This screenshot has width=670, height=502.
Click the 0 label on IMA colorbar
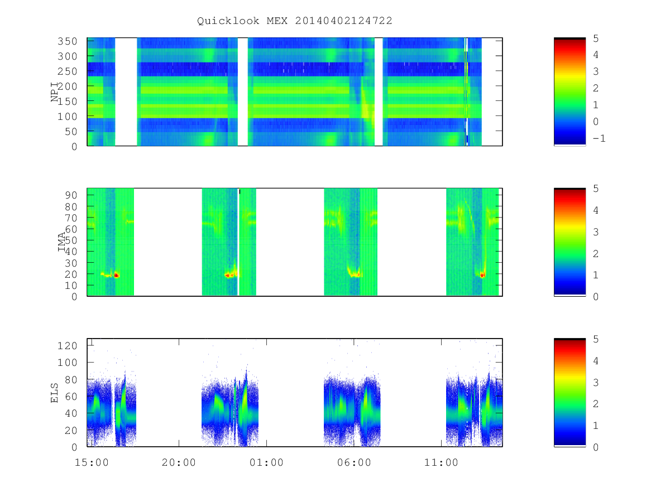point(596,296)
